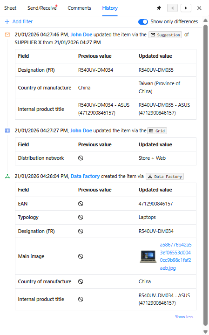Click the envelope icon of the Suggestion update entry
This screenshot has height=335, width=209.
(7, 34)
